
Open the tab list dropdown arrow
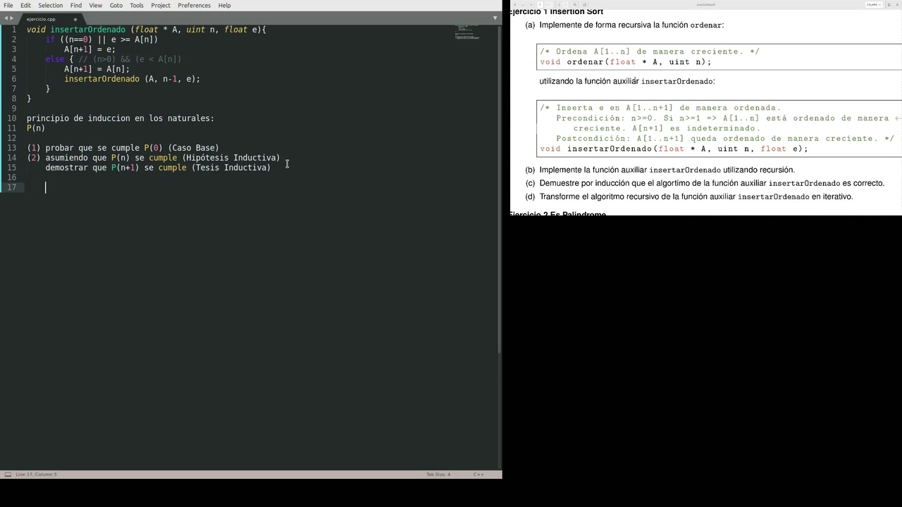click(495, 18)
